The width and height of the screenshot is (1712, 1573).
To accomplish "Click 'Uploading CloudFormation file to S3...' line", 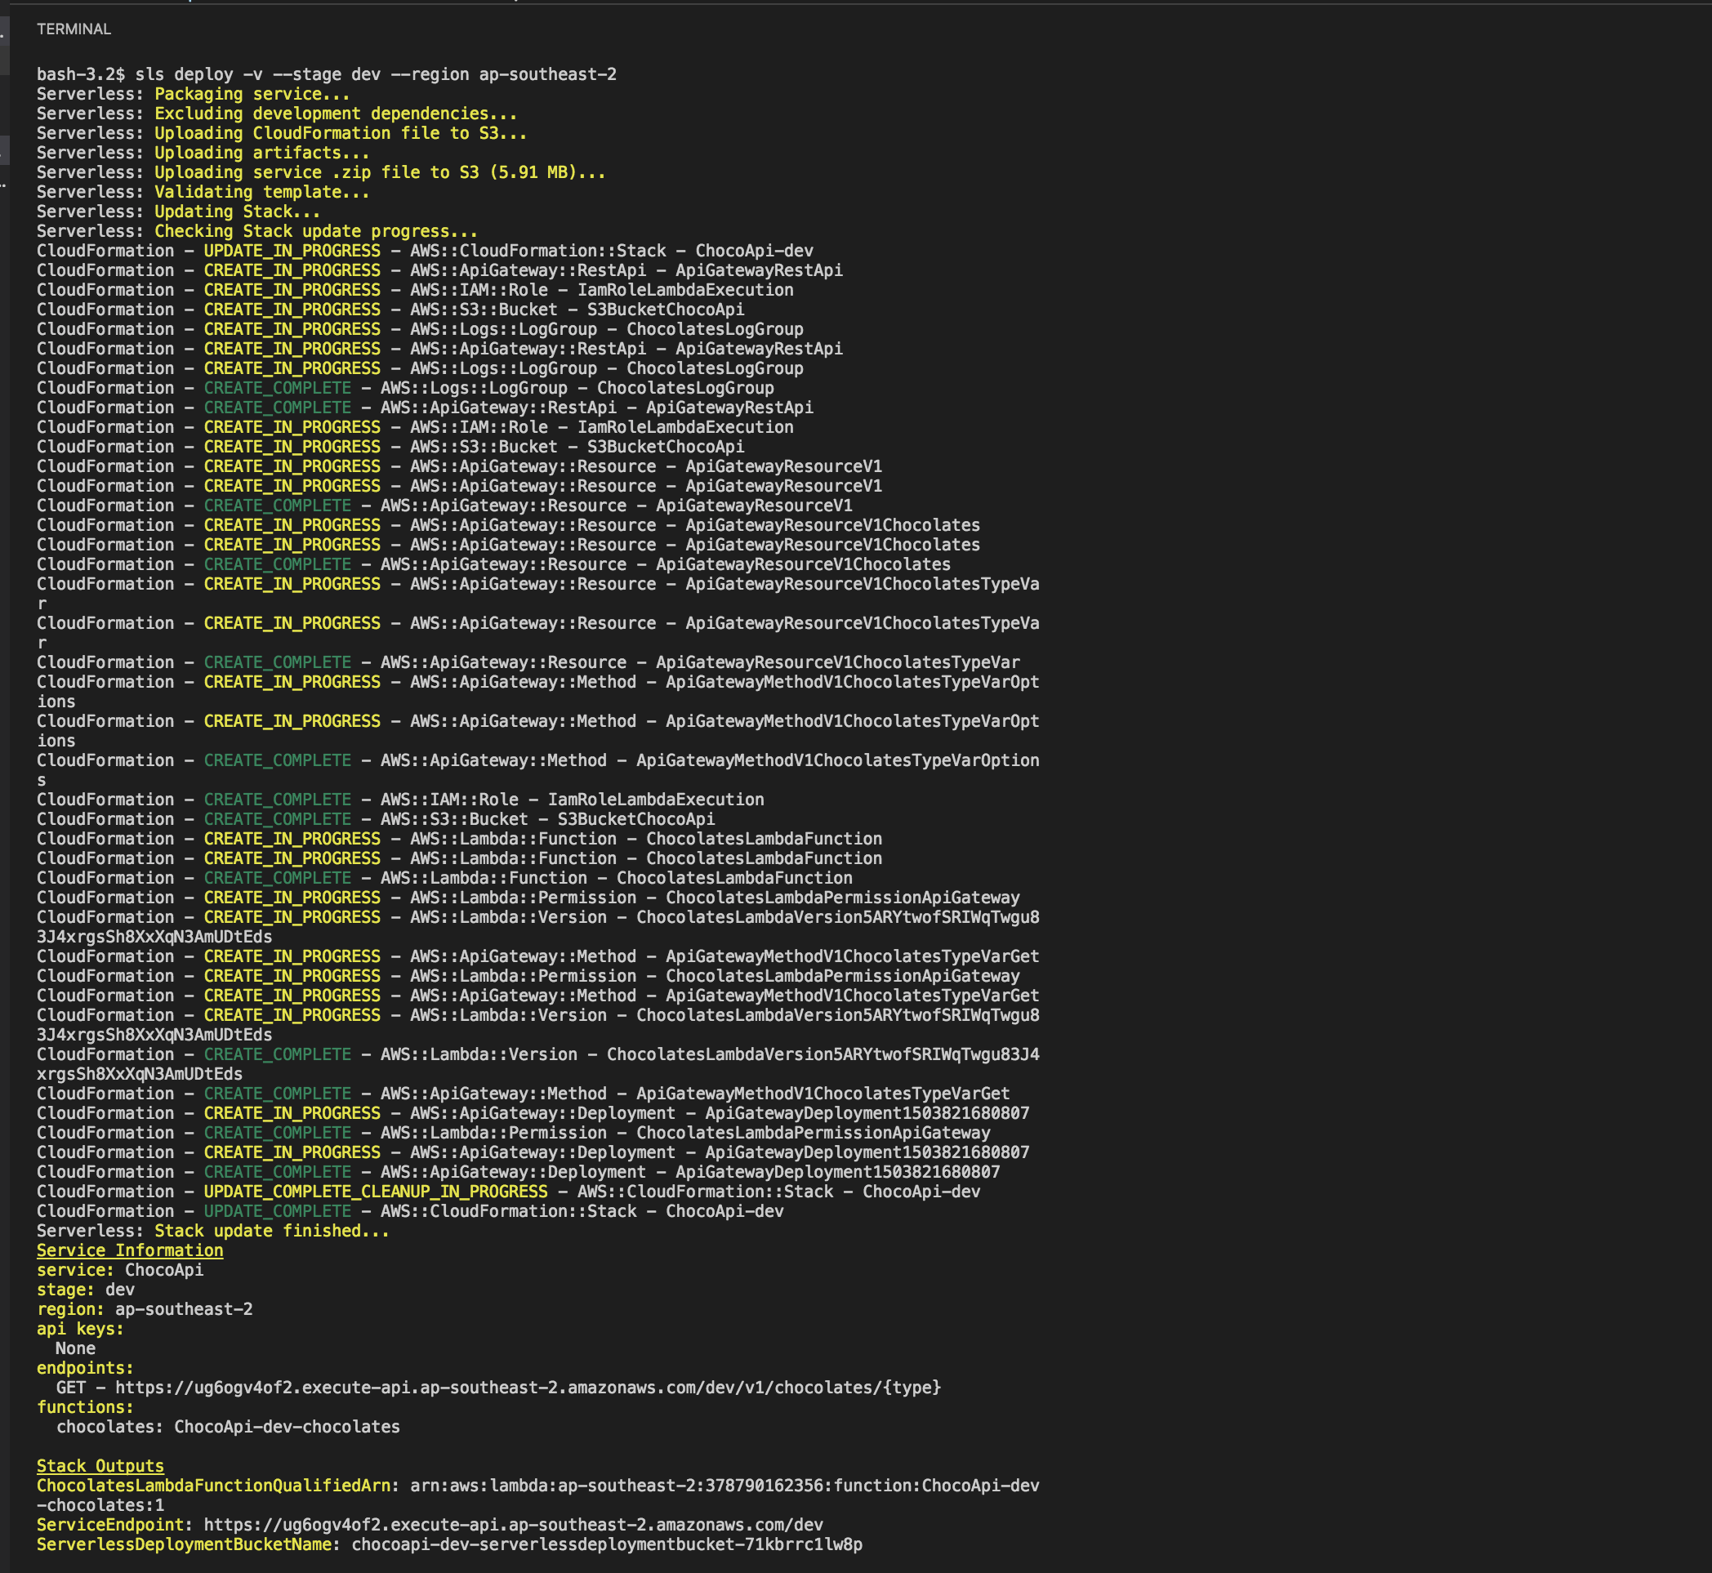I will click(282, 133).
